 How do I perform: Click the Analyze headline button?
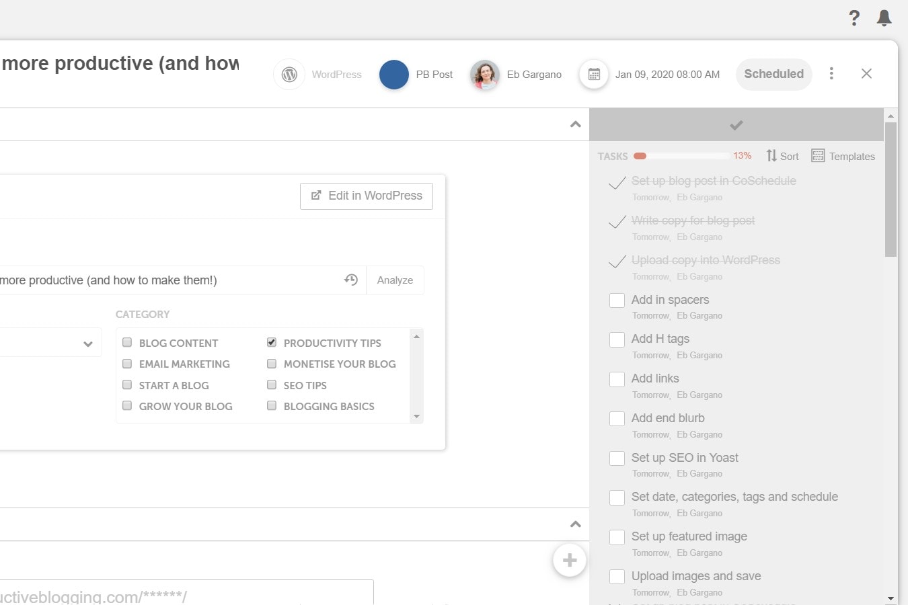pyautogui.click(x=395, y=280)
